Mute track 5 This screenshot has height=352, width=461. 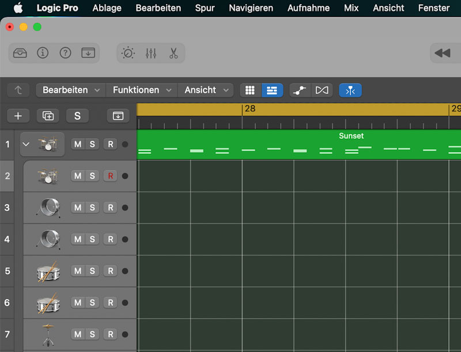click(x=78, y=271)
